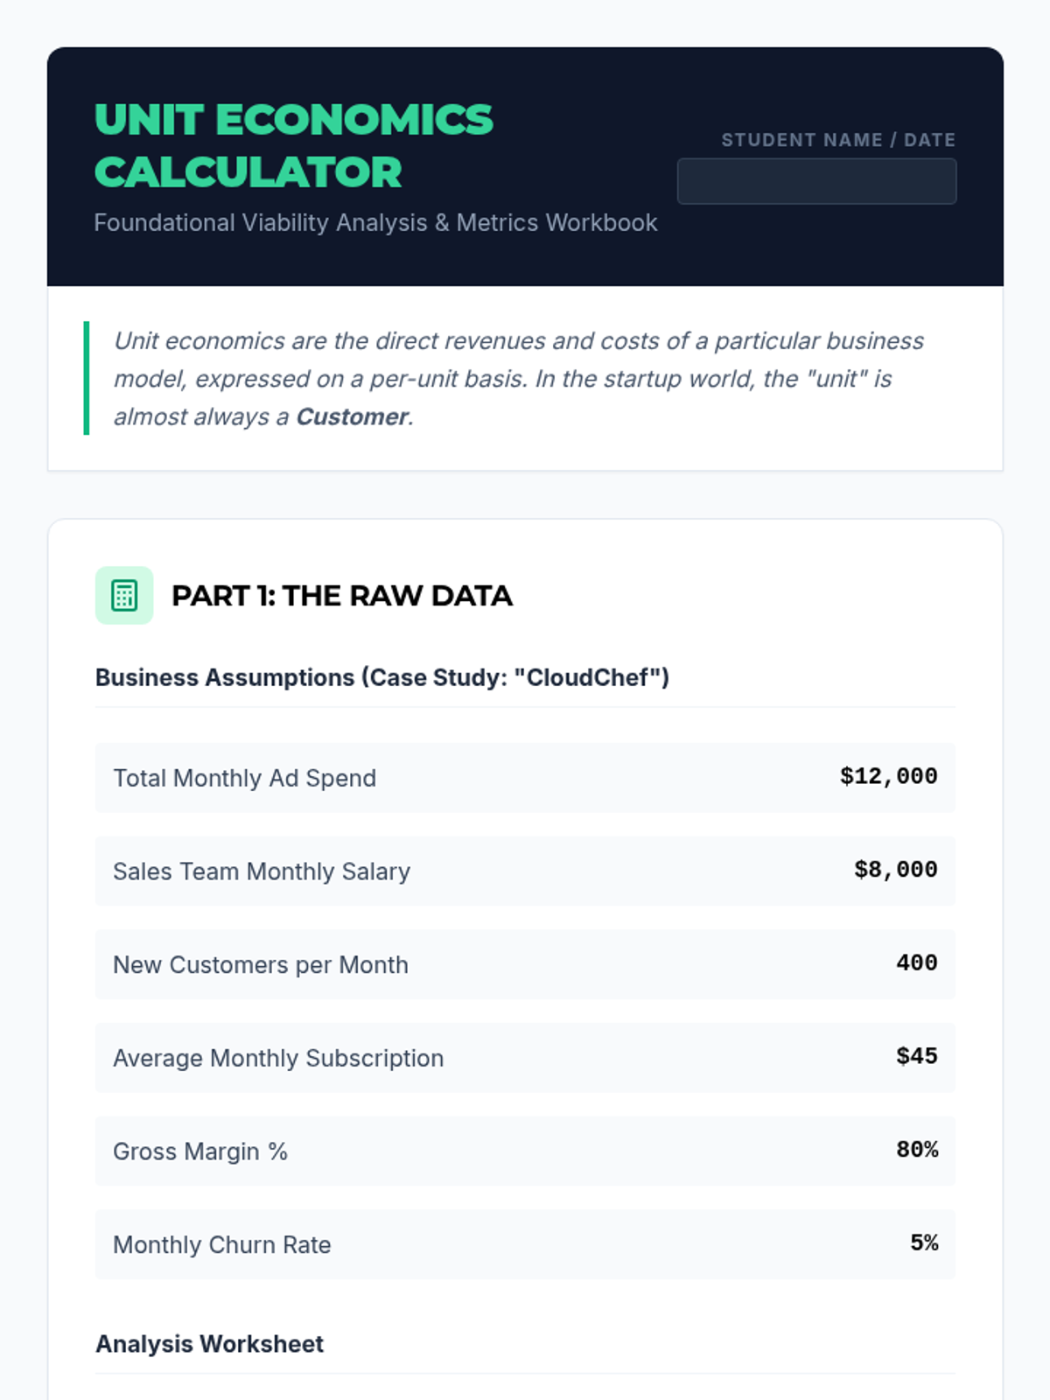The height and width of the screenshot is (1400, 1050).
Task: Select the Gross Margin % label
Action: [x=200, y=1151]
